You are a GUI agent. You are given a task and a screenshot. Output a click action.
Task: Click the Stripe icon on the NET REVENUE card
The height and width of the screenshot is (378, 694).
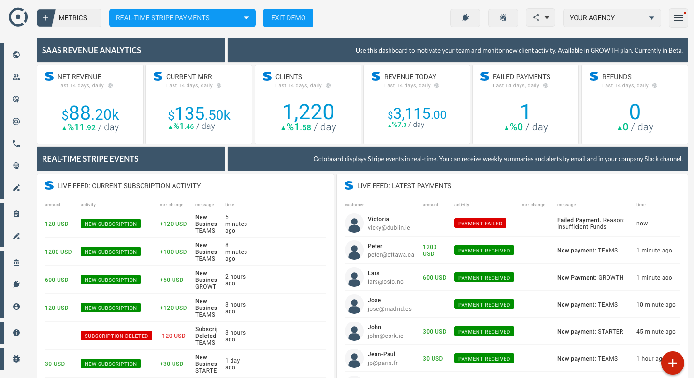point(49,76)
